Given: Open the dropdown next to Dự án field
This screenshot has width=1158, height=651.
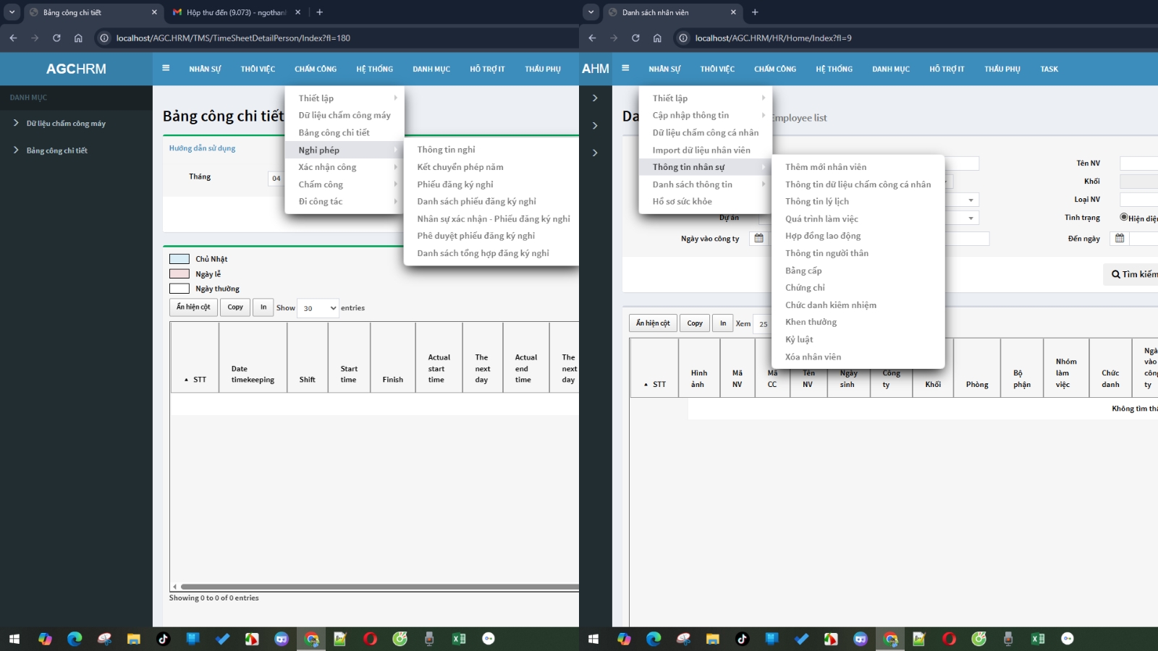Looking at the screenshot, I should point(971,218).
